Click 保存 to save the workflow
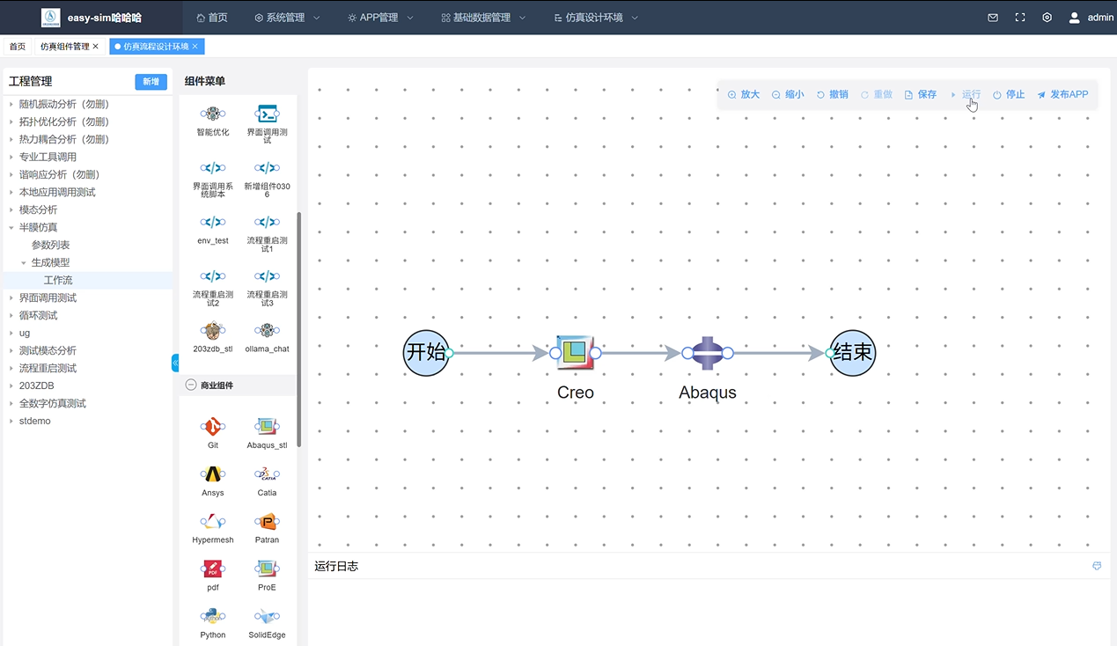This screenshot has width=1117, height=646. point(921,94)
